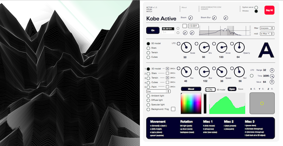Toggle the Syphon server radio button
Image resolution: width=283 pixels, height=146 pixels.
256,7
